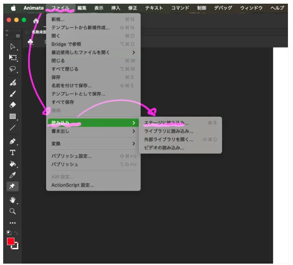Open the テキスト menu
This screenshot has width=293, height=265.
[154, 8]
